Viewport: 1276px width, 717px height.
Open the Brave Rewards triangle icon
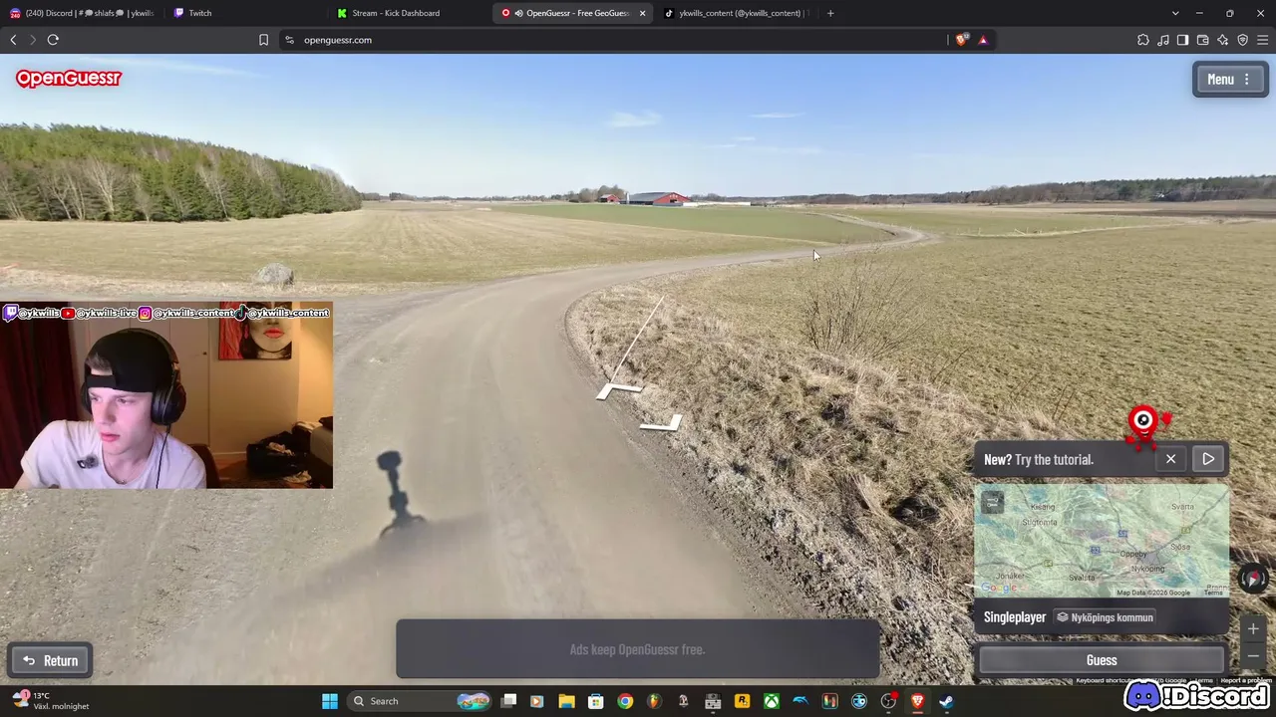[983, 40]
